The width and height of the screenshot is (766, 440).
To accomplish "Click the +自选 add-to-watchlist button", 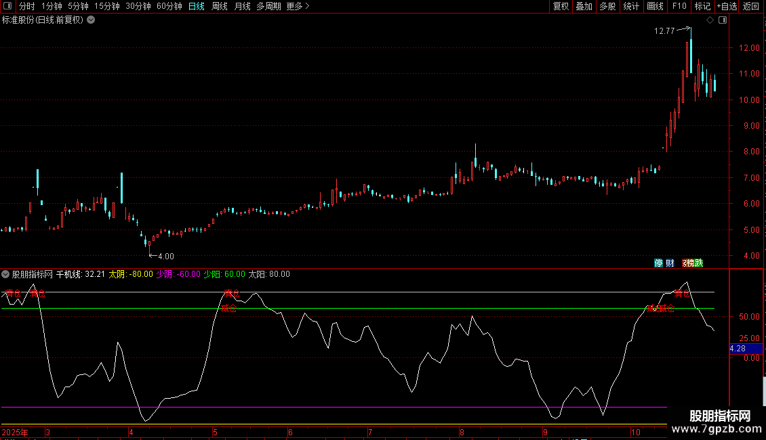I will pos(726,6).
